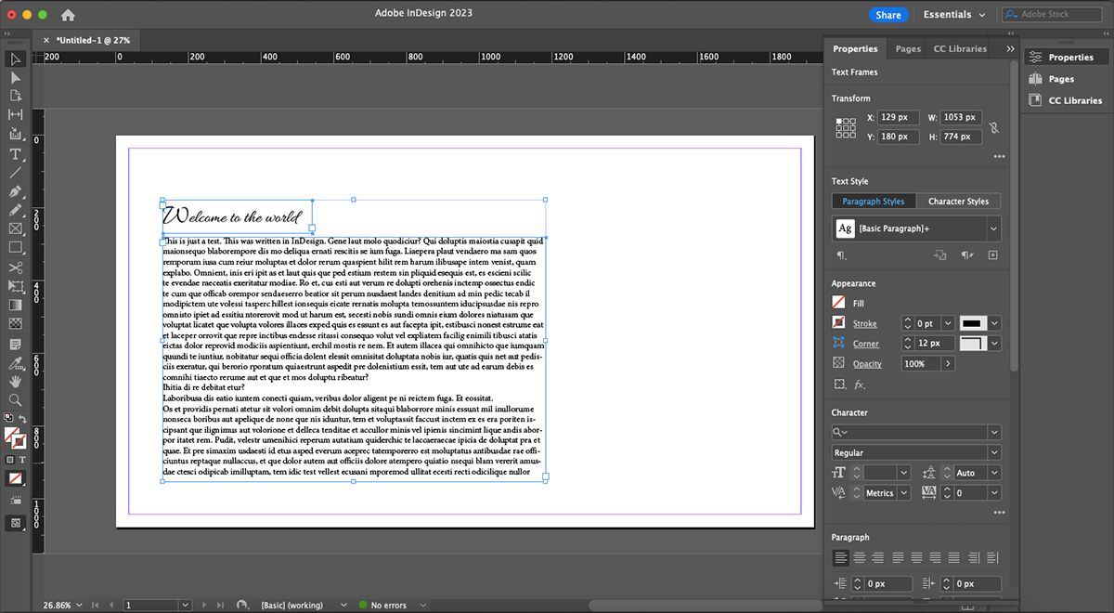The image size is (1114, 613).
Task: Select the Selection tool arrow
Action: (x=16, y=59)
